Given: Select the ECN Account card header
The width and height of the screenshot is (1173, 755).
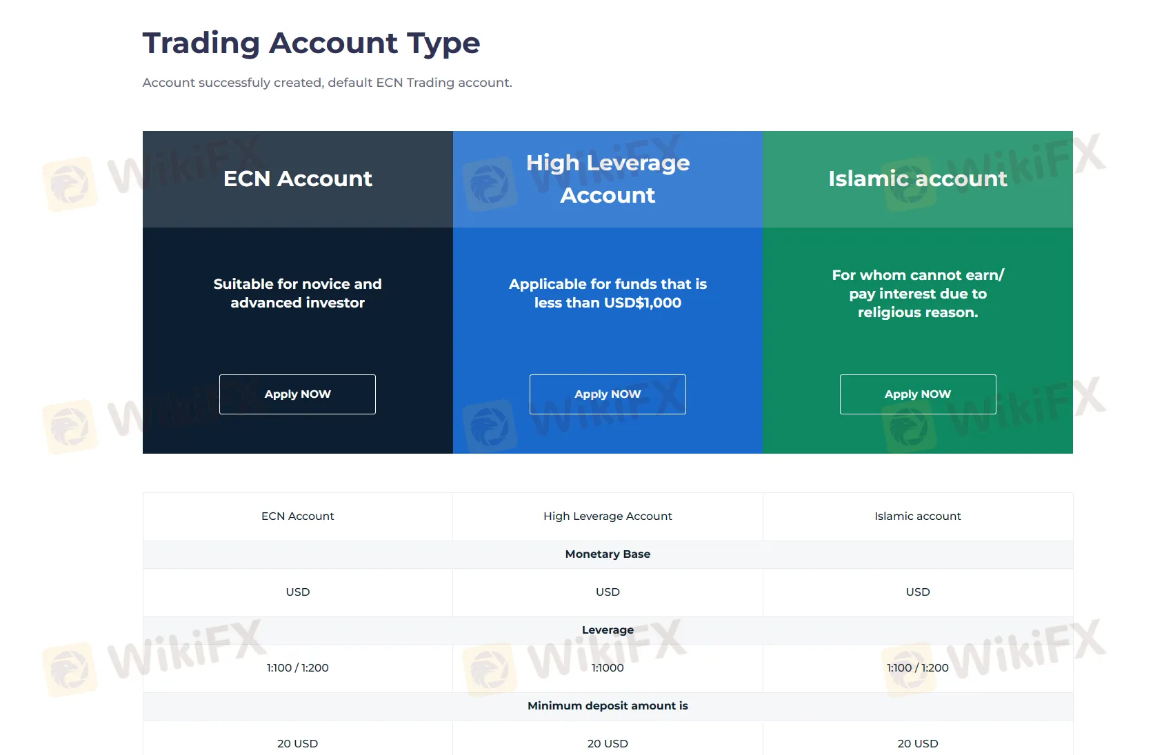Looking at the screenshot, I should click(298, 179).
